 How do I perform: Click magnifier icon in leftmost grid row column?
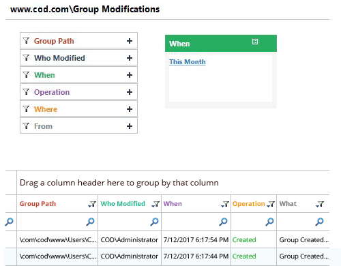click(10, 222)
